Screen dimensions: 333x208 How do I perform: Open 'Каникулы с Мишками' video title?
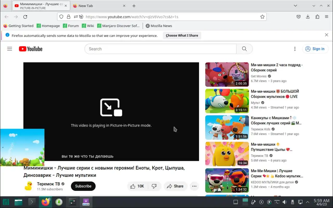point(276,120)
